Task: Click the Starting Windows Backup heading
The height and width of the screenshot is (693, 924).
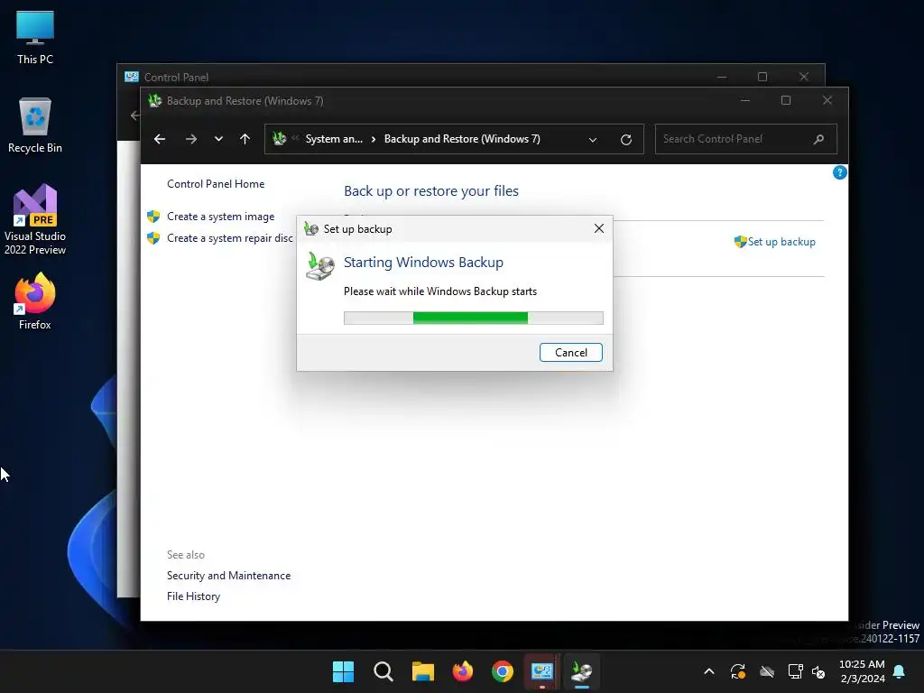Action: [x=424, y=263]
